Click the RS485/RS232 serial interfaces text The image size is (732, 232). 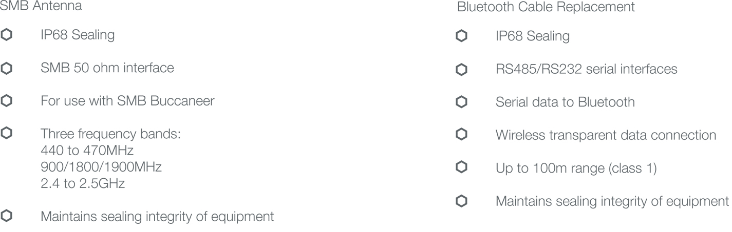point(586,69)
